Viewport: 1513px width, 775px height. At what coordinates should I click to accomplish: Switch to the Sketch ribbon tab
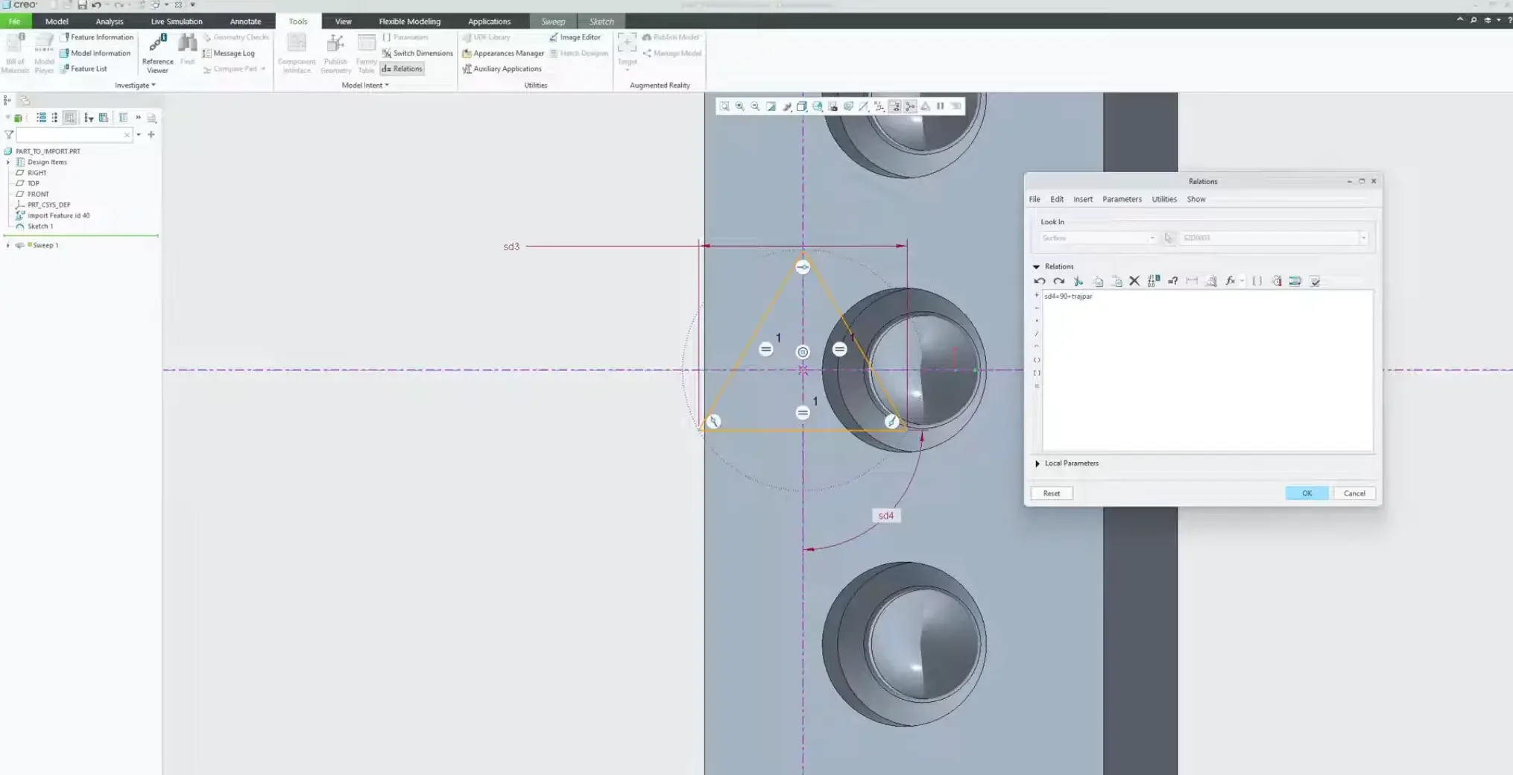601,22
